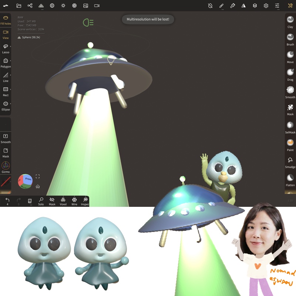Open the Files folder menu

coord(19,6)
